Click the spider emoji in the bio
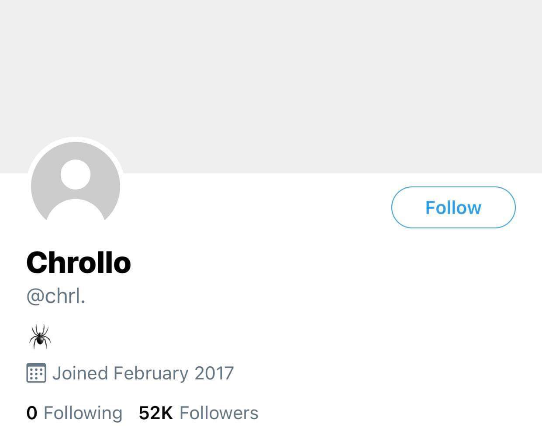 click(x=40, y=337)
